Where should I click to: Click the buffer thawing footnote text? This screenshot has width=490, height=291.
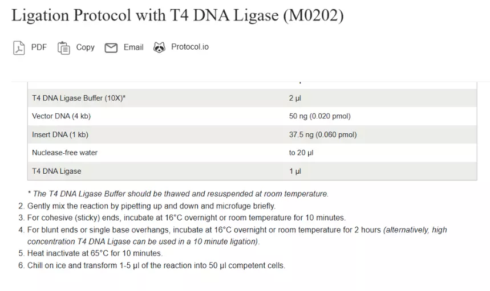[178, 194]
